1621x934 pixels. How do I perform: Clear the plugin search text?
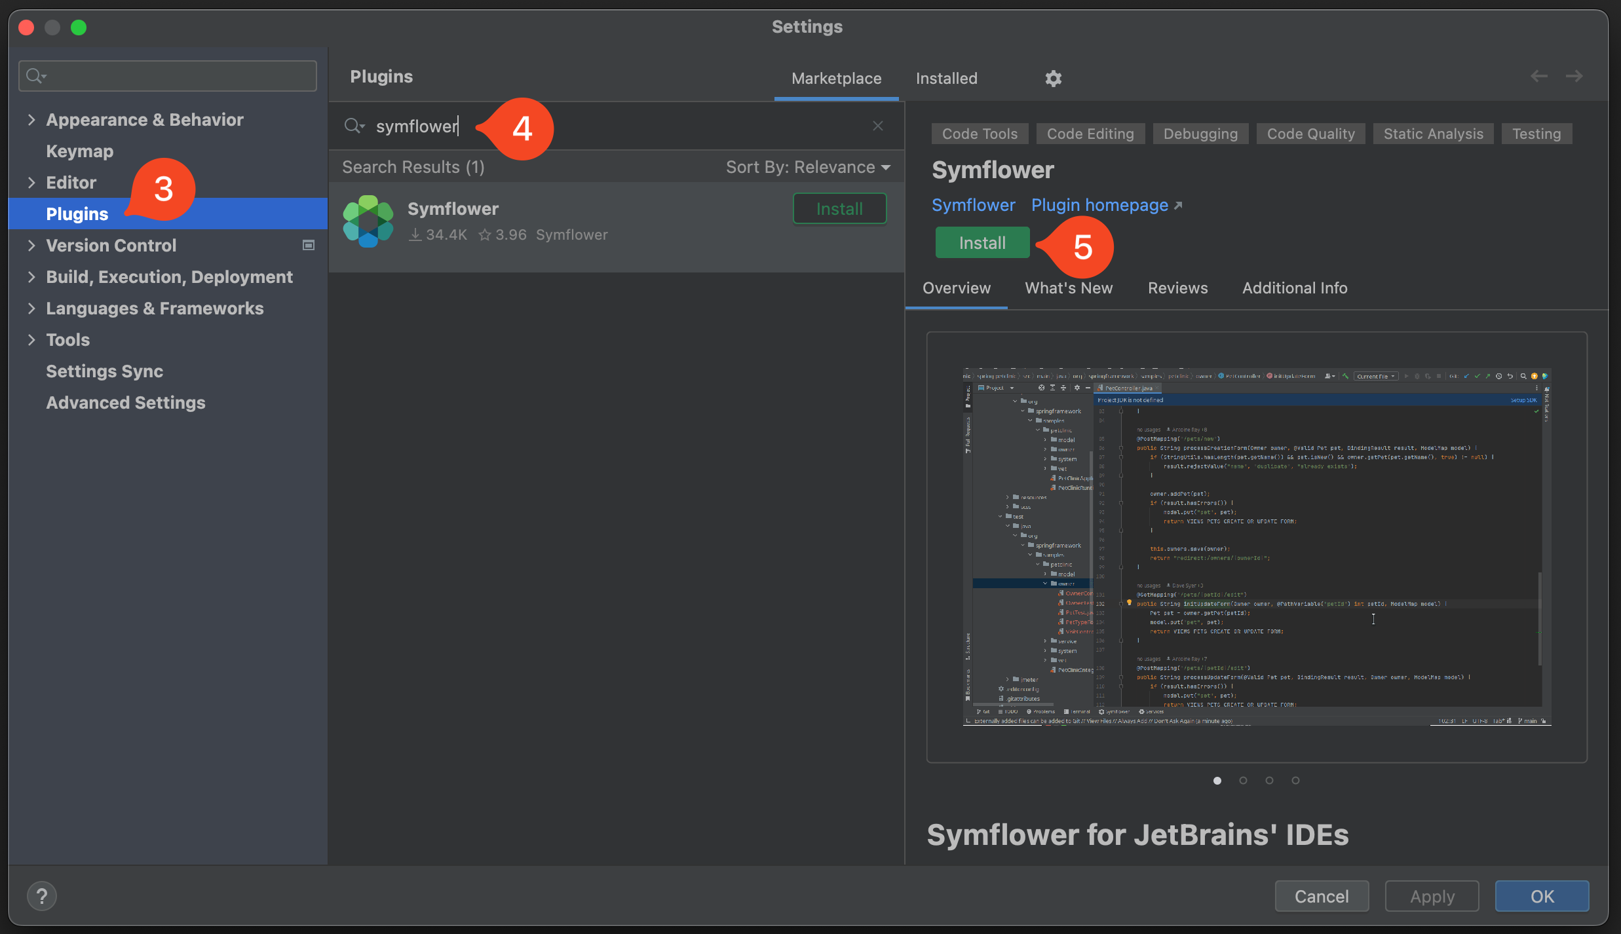tap(878, 126)
